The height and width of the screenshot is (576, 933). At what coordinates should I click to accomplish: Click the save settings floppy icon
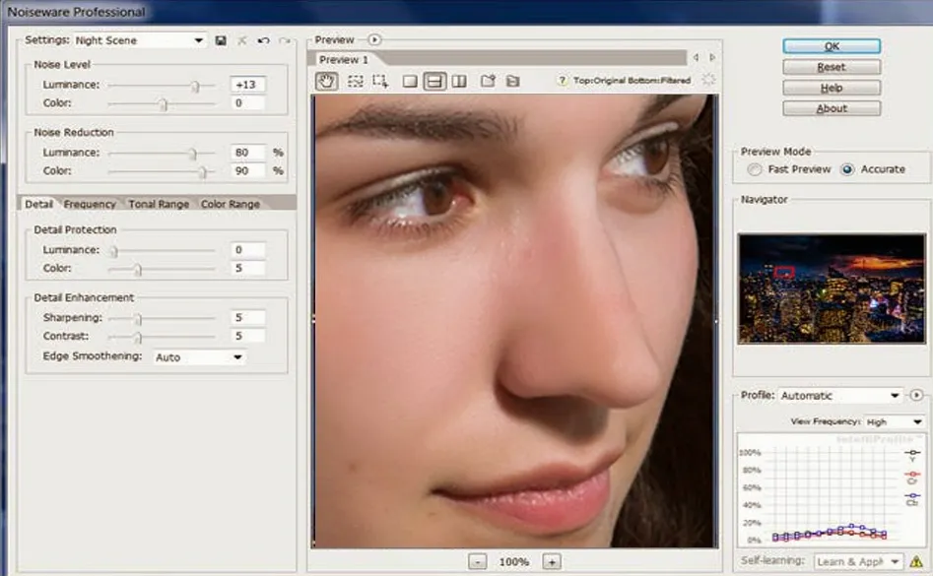pos(221,40)
